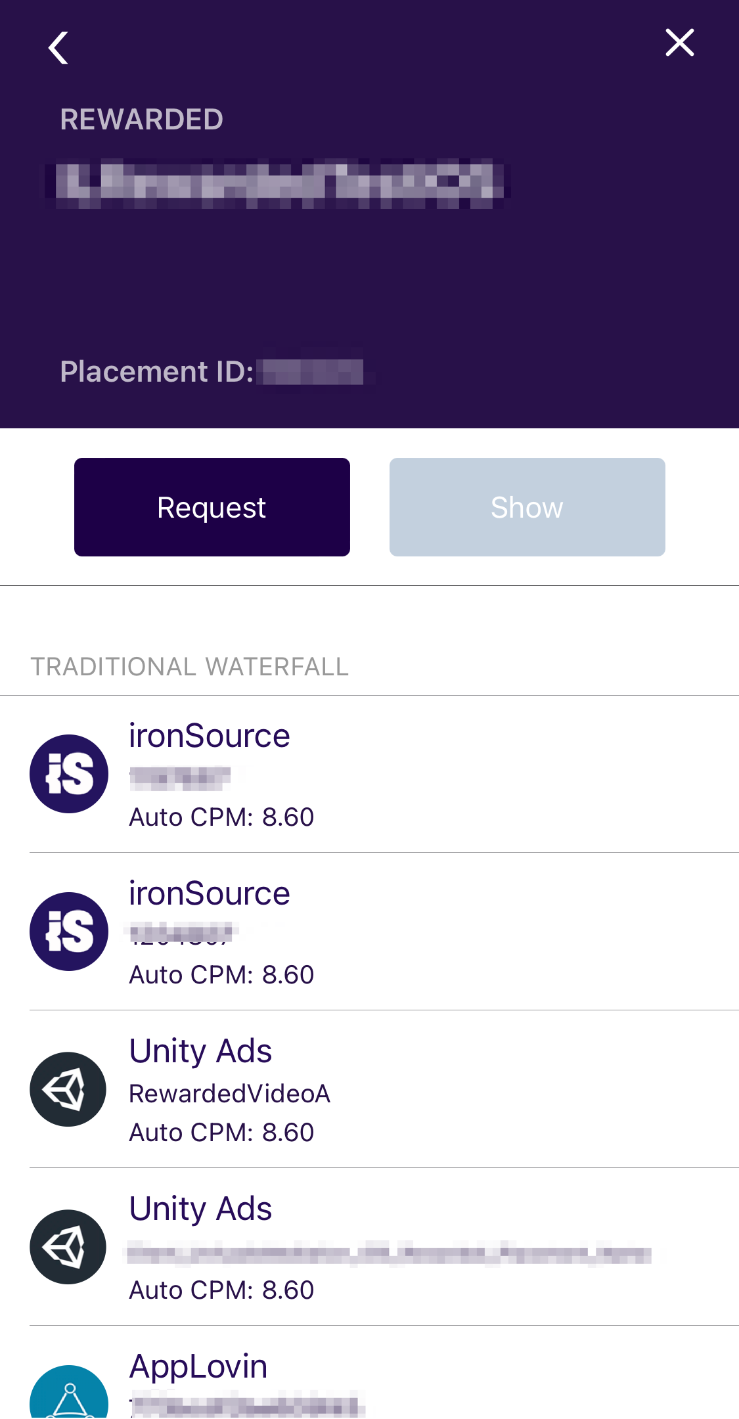
Task: Select the first ironSource network name
Action: pyautogui.click(x=210, y=736)
